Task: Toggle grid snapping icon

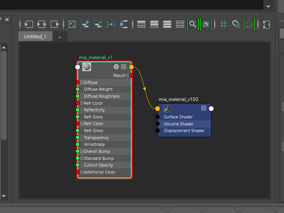Action: [x=237, y=25]
